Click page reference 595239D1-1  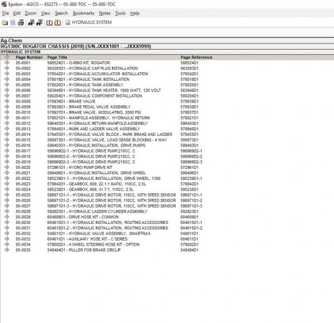coord(191,178)
